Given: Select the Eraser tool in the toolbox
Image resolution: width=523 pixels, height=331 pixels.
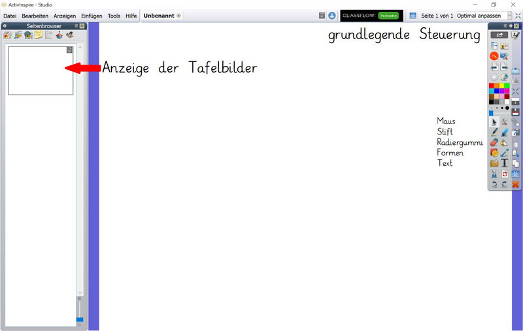Looking at the screenshot, I should [494, 142].
